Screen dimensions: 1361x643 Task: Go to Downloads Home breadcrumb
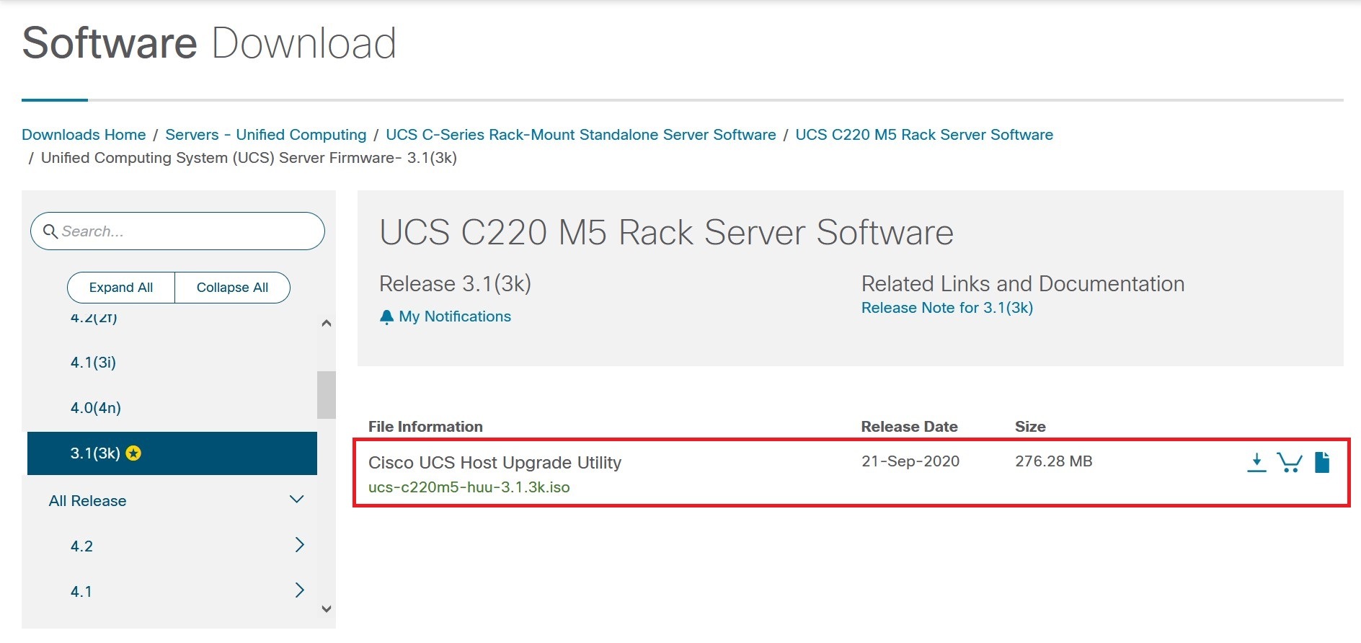(84, 135)
